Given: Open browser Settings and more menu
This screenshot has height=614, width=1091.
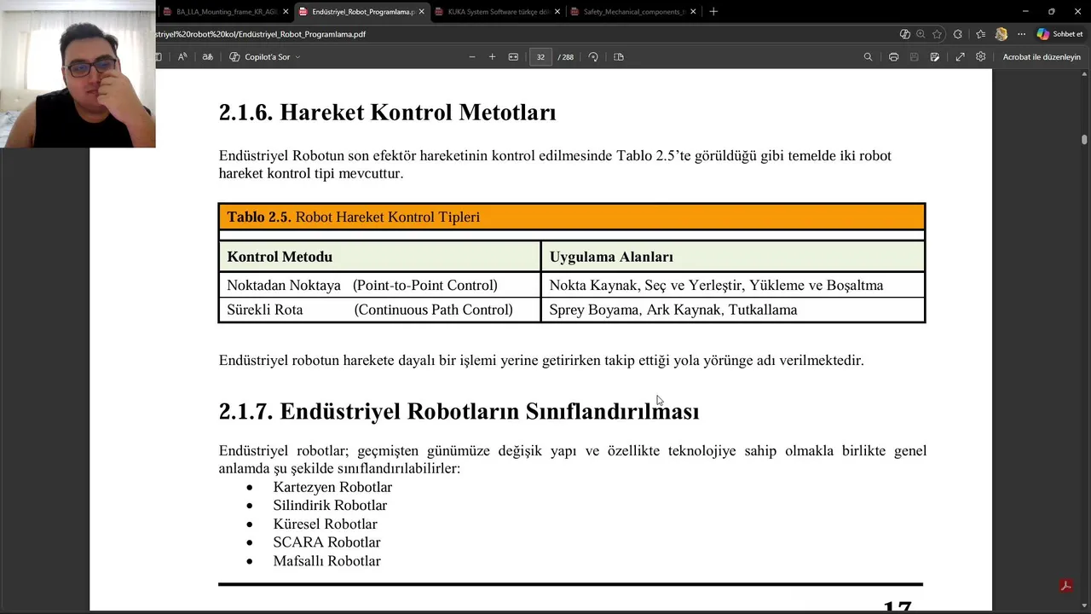Looking at the screenshot, I should tap(1021, 34).
